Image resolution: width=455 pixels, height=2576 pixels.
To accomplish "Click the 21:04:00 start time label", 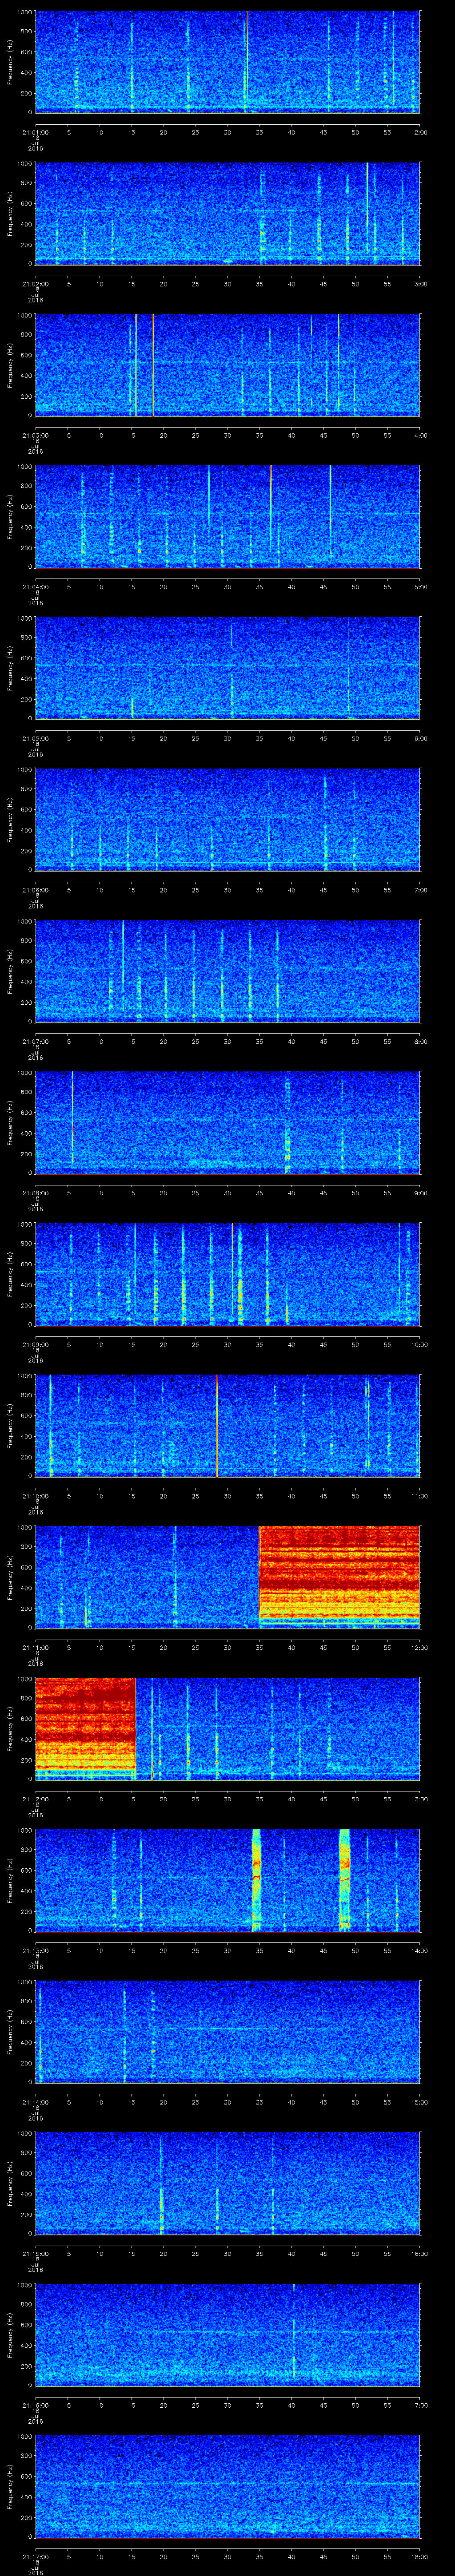I will click(35, 587).
